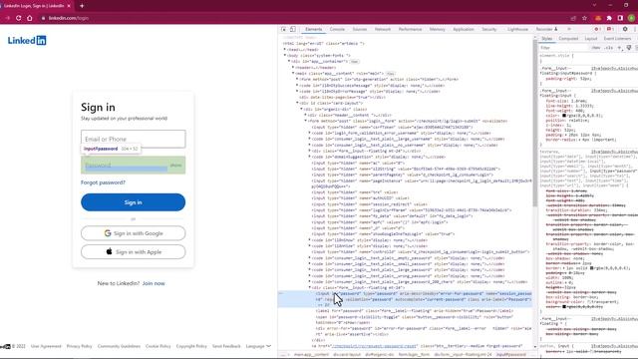Select input#password breadcrumb in DevTools

pyautogui.click(x=510, y=355)
